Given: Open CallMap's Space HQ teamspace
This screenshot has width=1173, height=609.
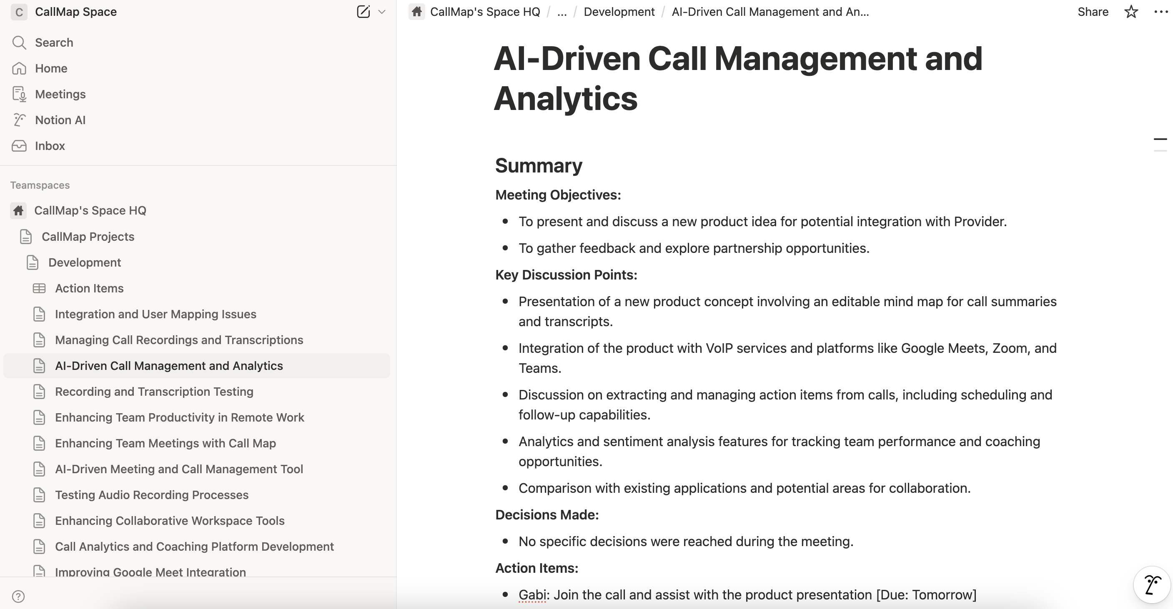Looking at the screenshot, I should (90, 210).
